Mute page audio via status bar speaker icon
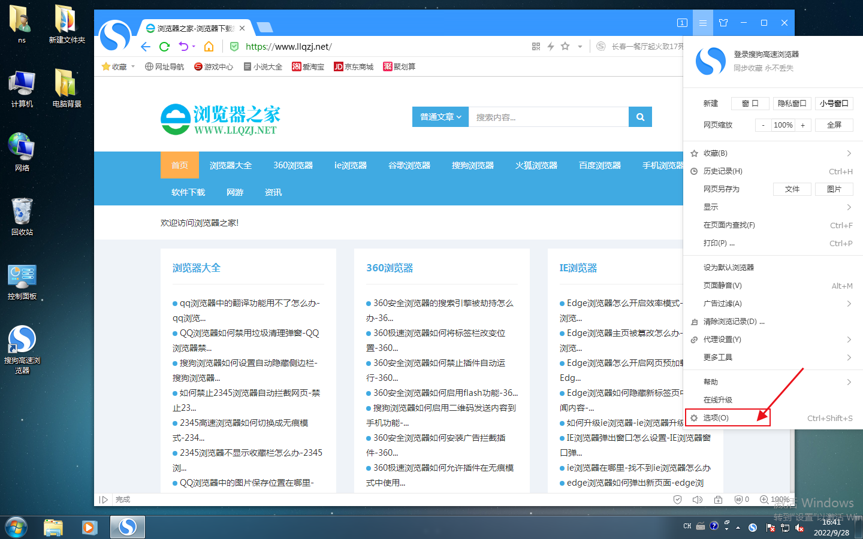The width and height of the screenshot is (863, 539). tap(697, 499)
